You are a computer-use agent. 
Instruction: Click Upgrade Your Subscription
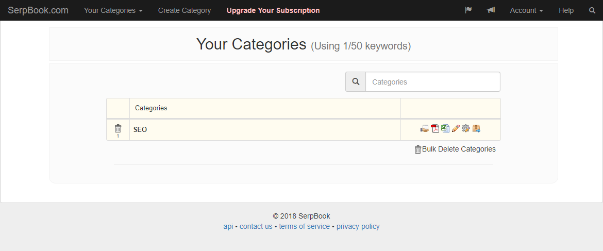[x=273, y=10]
